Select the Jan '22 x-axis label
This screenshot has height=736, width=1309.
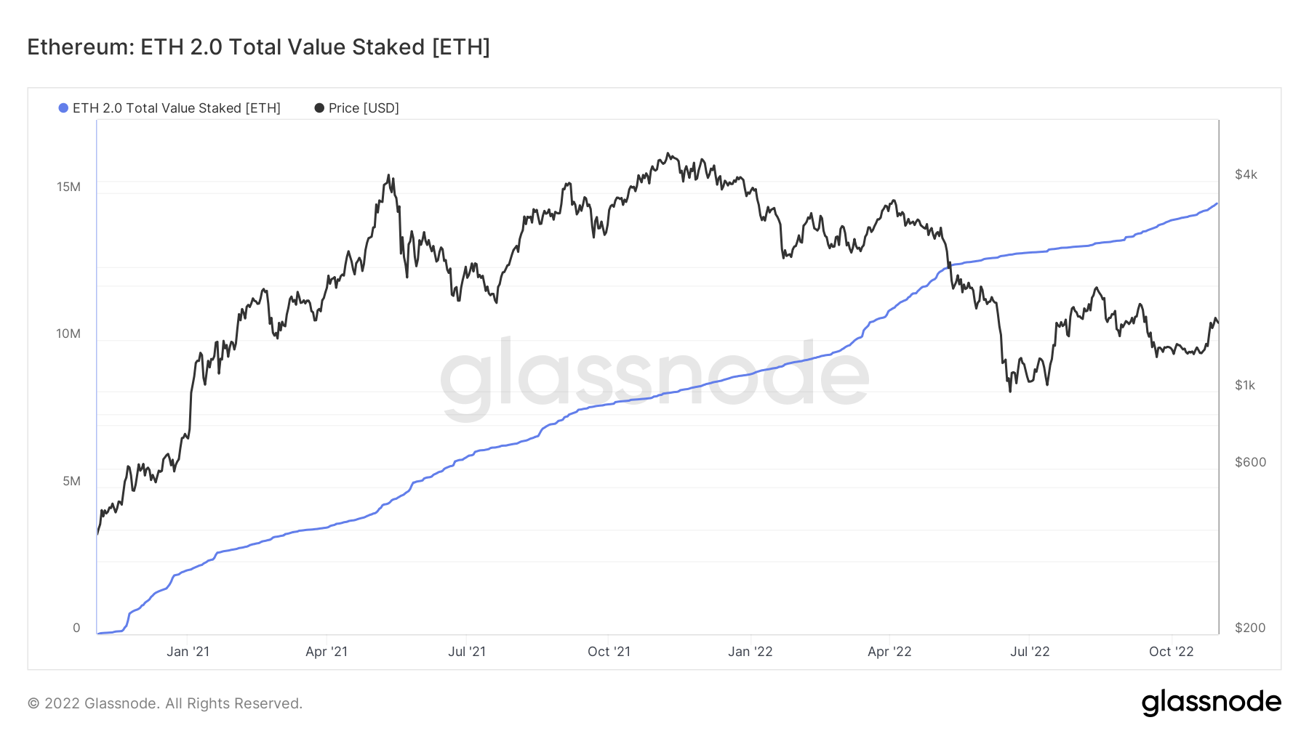click(x=750, y=652)
